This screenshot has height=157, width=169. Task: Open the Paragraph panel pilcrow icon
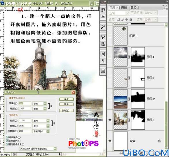[103, 60]
